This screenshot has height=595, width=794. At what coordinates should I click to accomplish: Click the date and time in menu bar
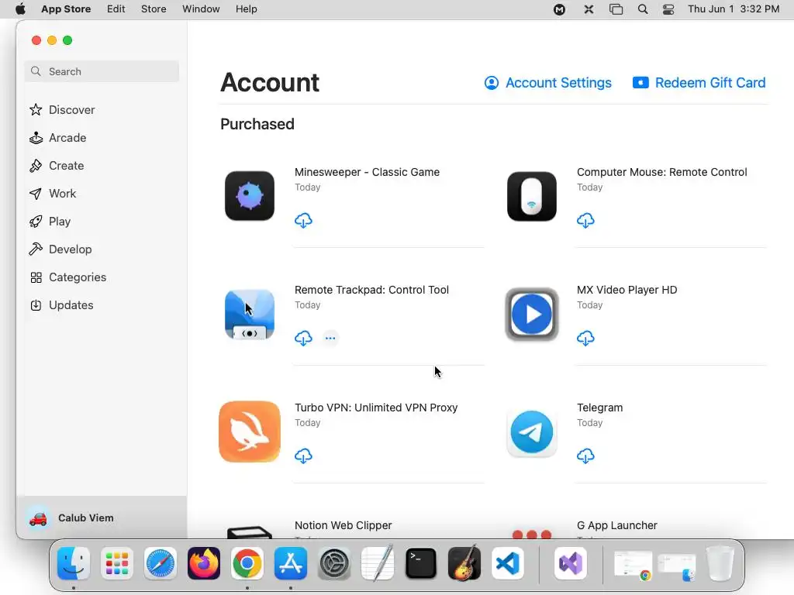point(734,9)
